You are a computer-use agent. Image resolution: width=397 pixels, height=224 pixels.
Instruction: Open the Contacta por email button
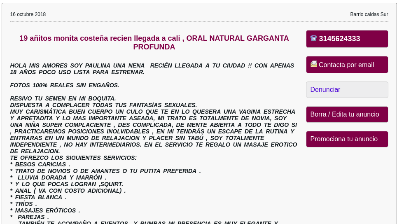[x=347, y=65]
